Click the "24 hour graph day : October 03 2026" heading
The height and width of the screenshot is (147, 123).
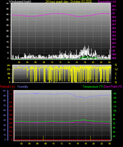pos(69,2)
